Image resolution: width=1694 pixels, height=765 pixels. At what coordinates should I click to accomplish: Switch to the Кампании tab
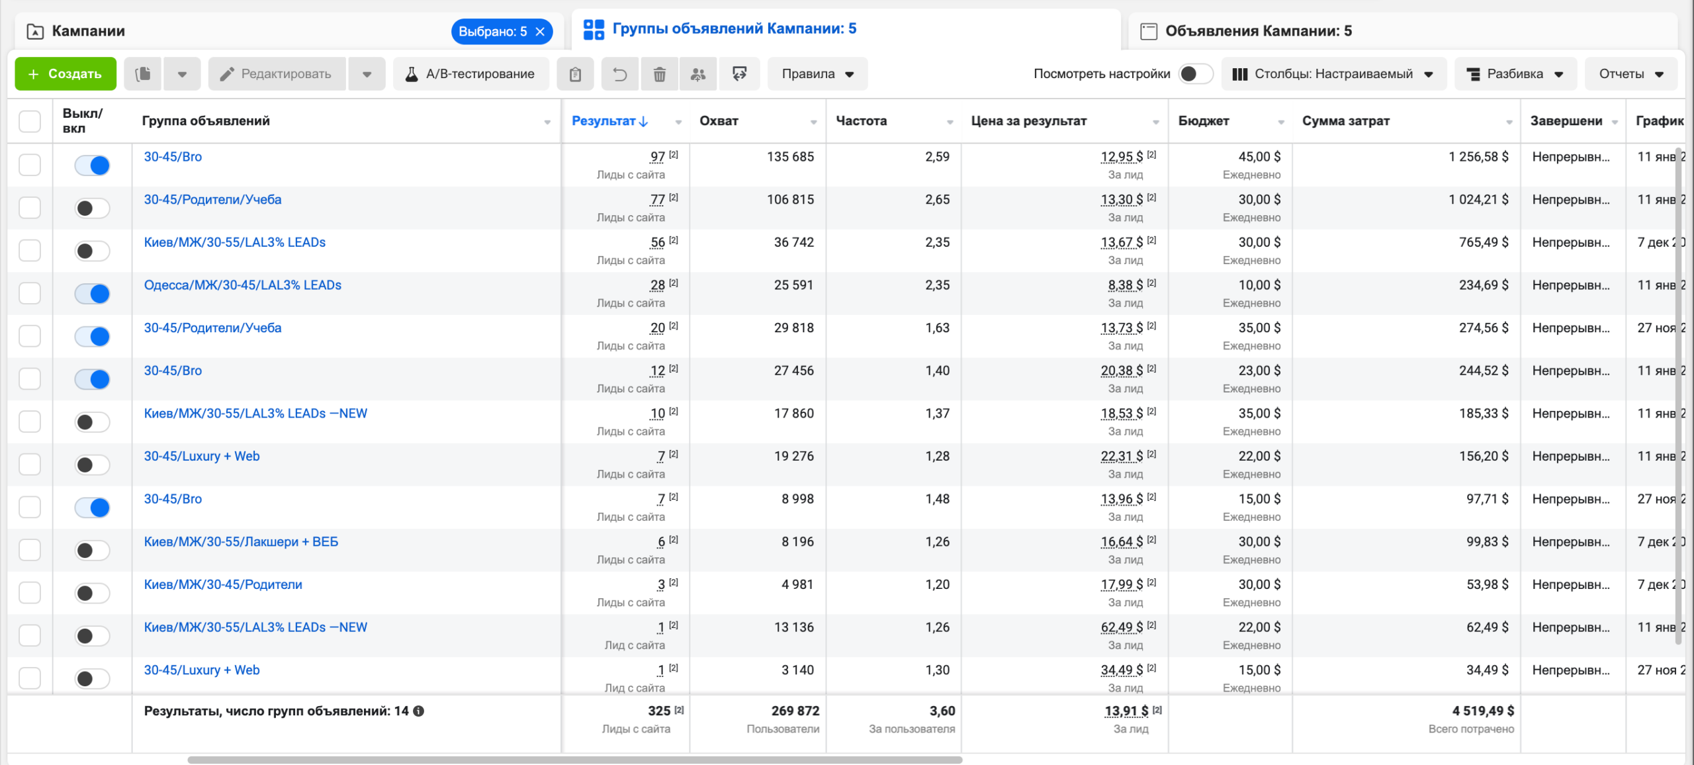[x=88, y=31]
